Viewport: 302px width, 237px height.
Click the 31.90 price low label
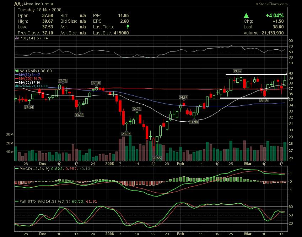point(194,122)
